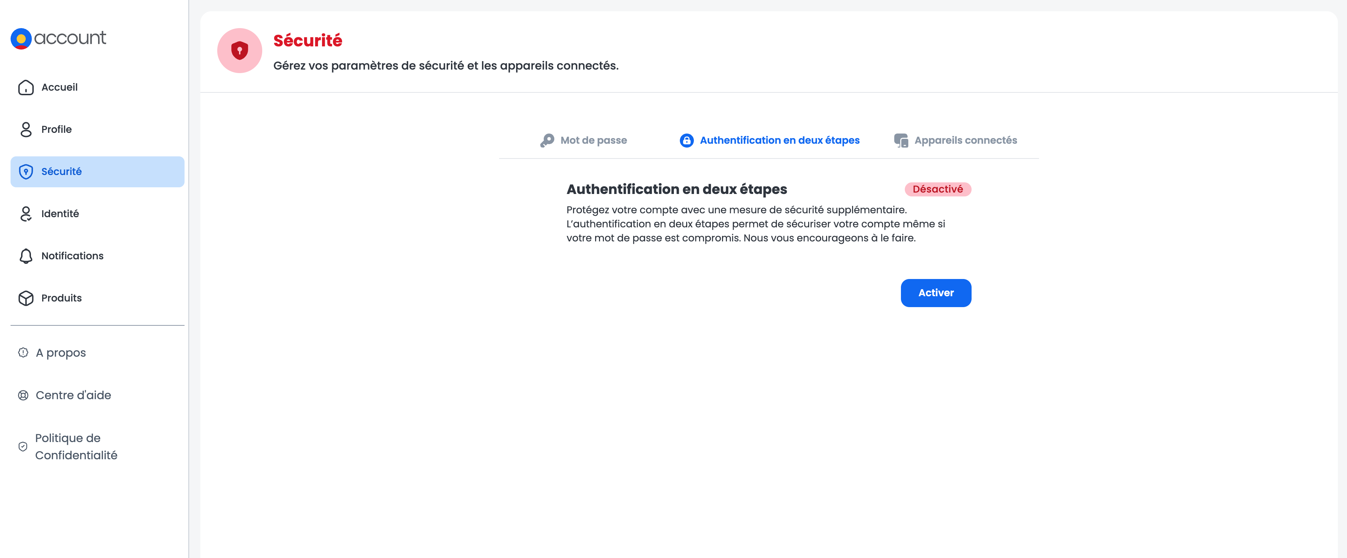
Task: Click the Identité user icon
Action: tap(26, 214)
